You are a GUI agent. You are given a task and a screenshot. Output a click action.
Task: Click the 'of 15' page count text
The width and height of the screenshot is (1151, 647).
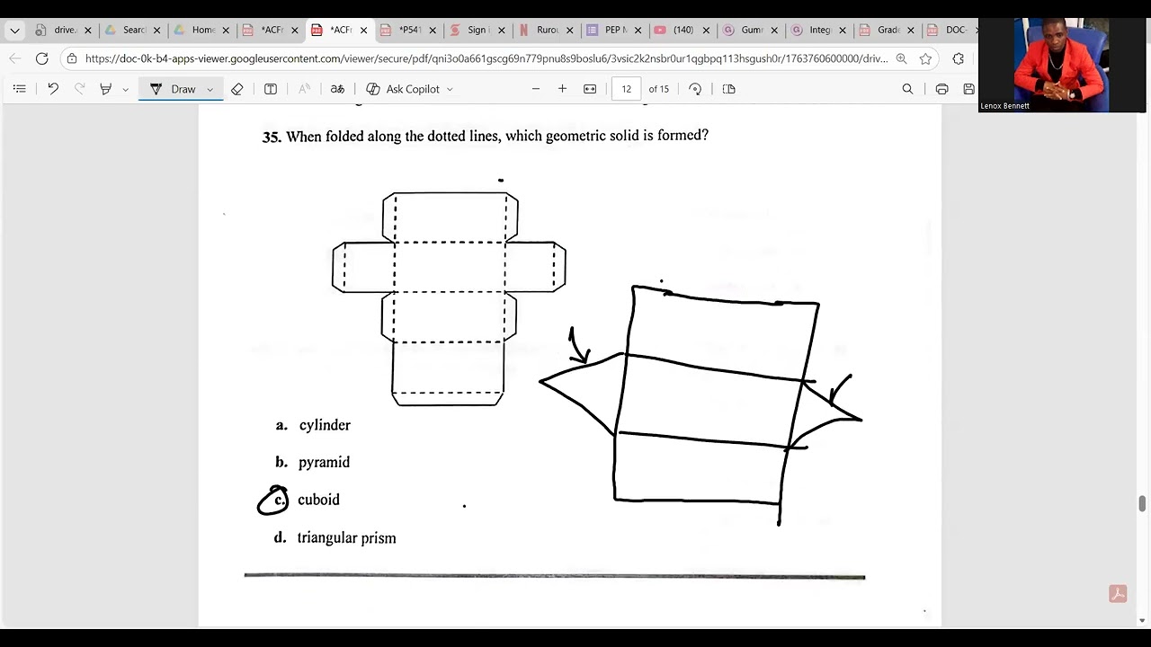pyautogui.click(x=658, y=89)
